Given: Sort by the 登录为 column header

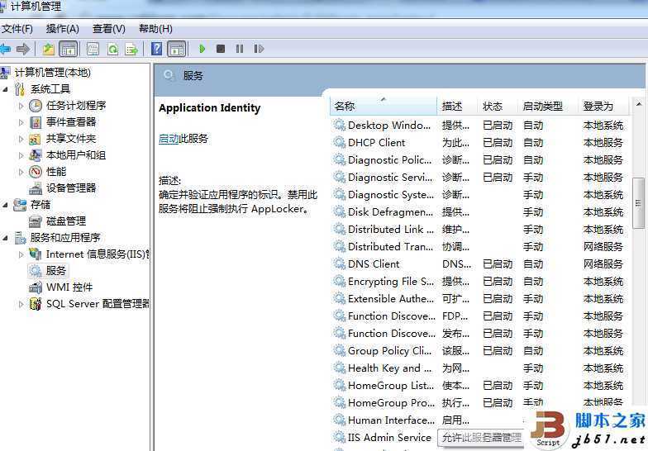Looking at the screenshot, I should (603, 106).
